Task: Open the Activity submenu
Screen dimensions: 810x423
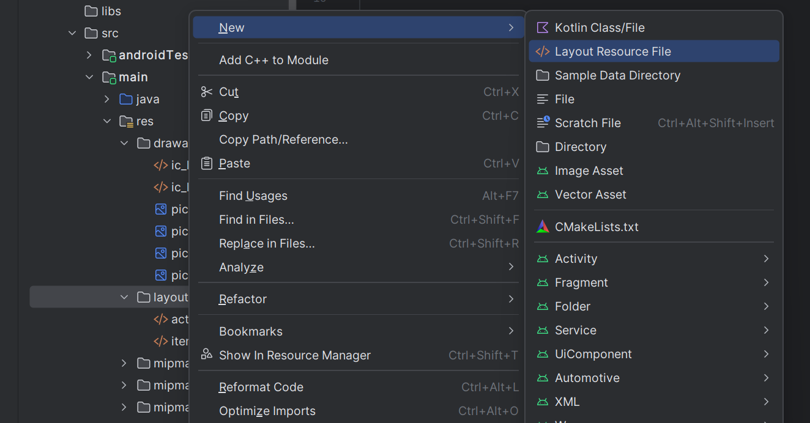Action: (x=766, y=259)
